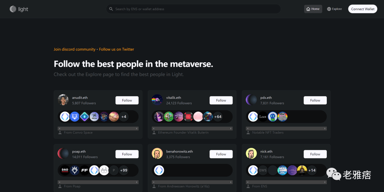Open the EWS badge in nick.eth card

[x=263, y=170]
